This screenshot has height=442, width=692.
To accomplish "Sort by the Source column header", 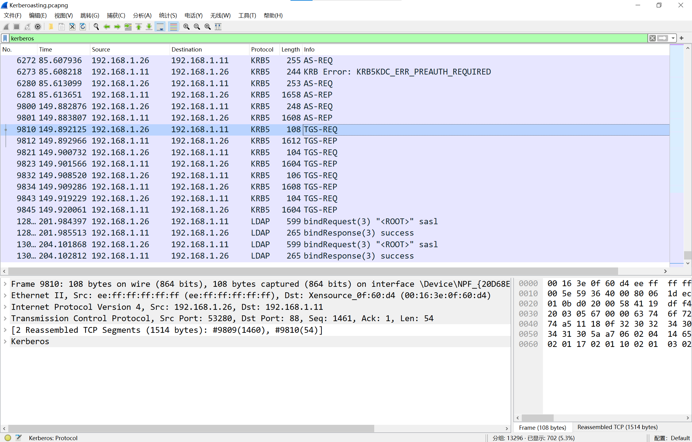I will point(130,49).
